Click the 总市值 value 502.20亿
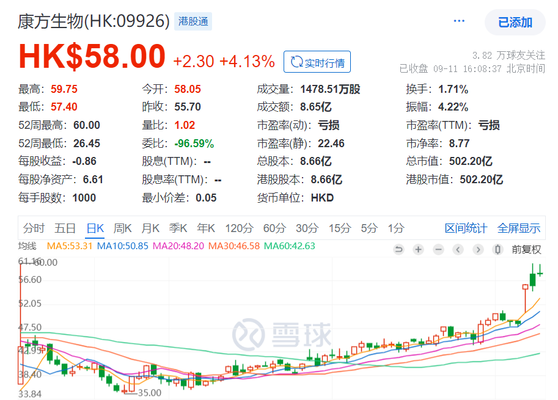558x400 pixels. click(471, 161)
